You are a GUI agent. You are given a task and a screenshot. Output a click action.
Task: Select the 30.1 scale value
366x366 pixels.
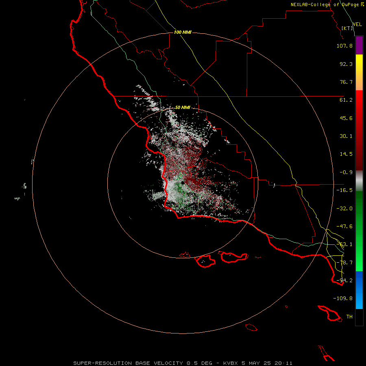[x=346, y=136]
